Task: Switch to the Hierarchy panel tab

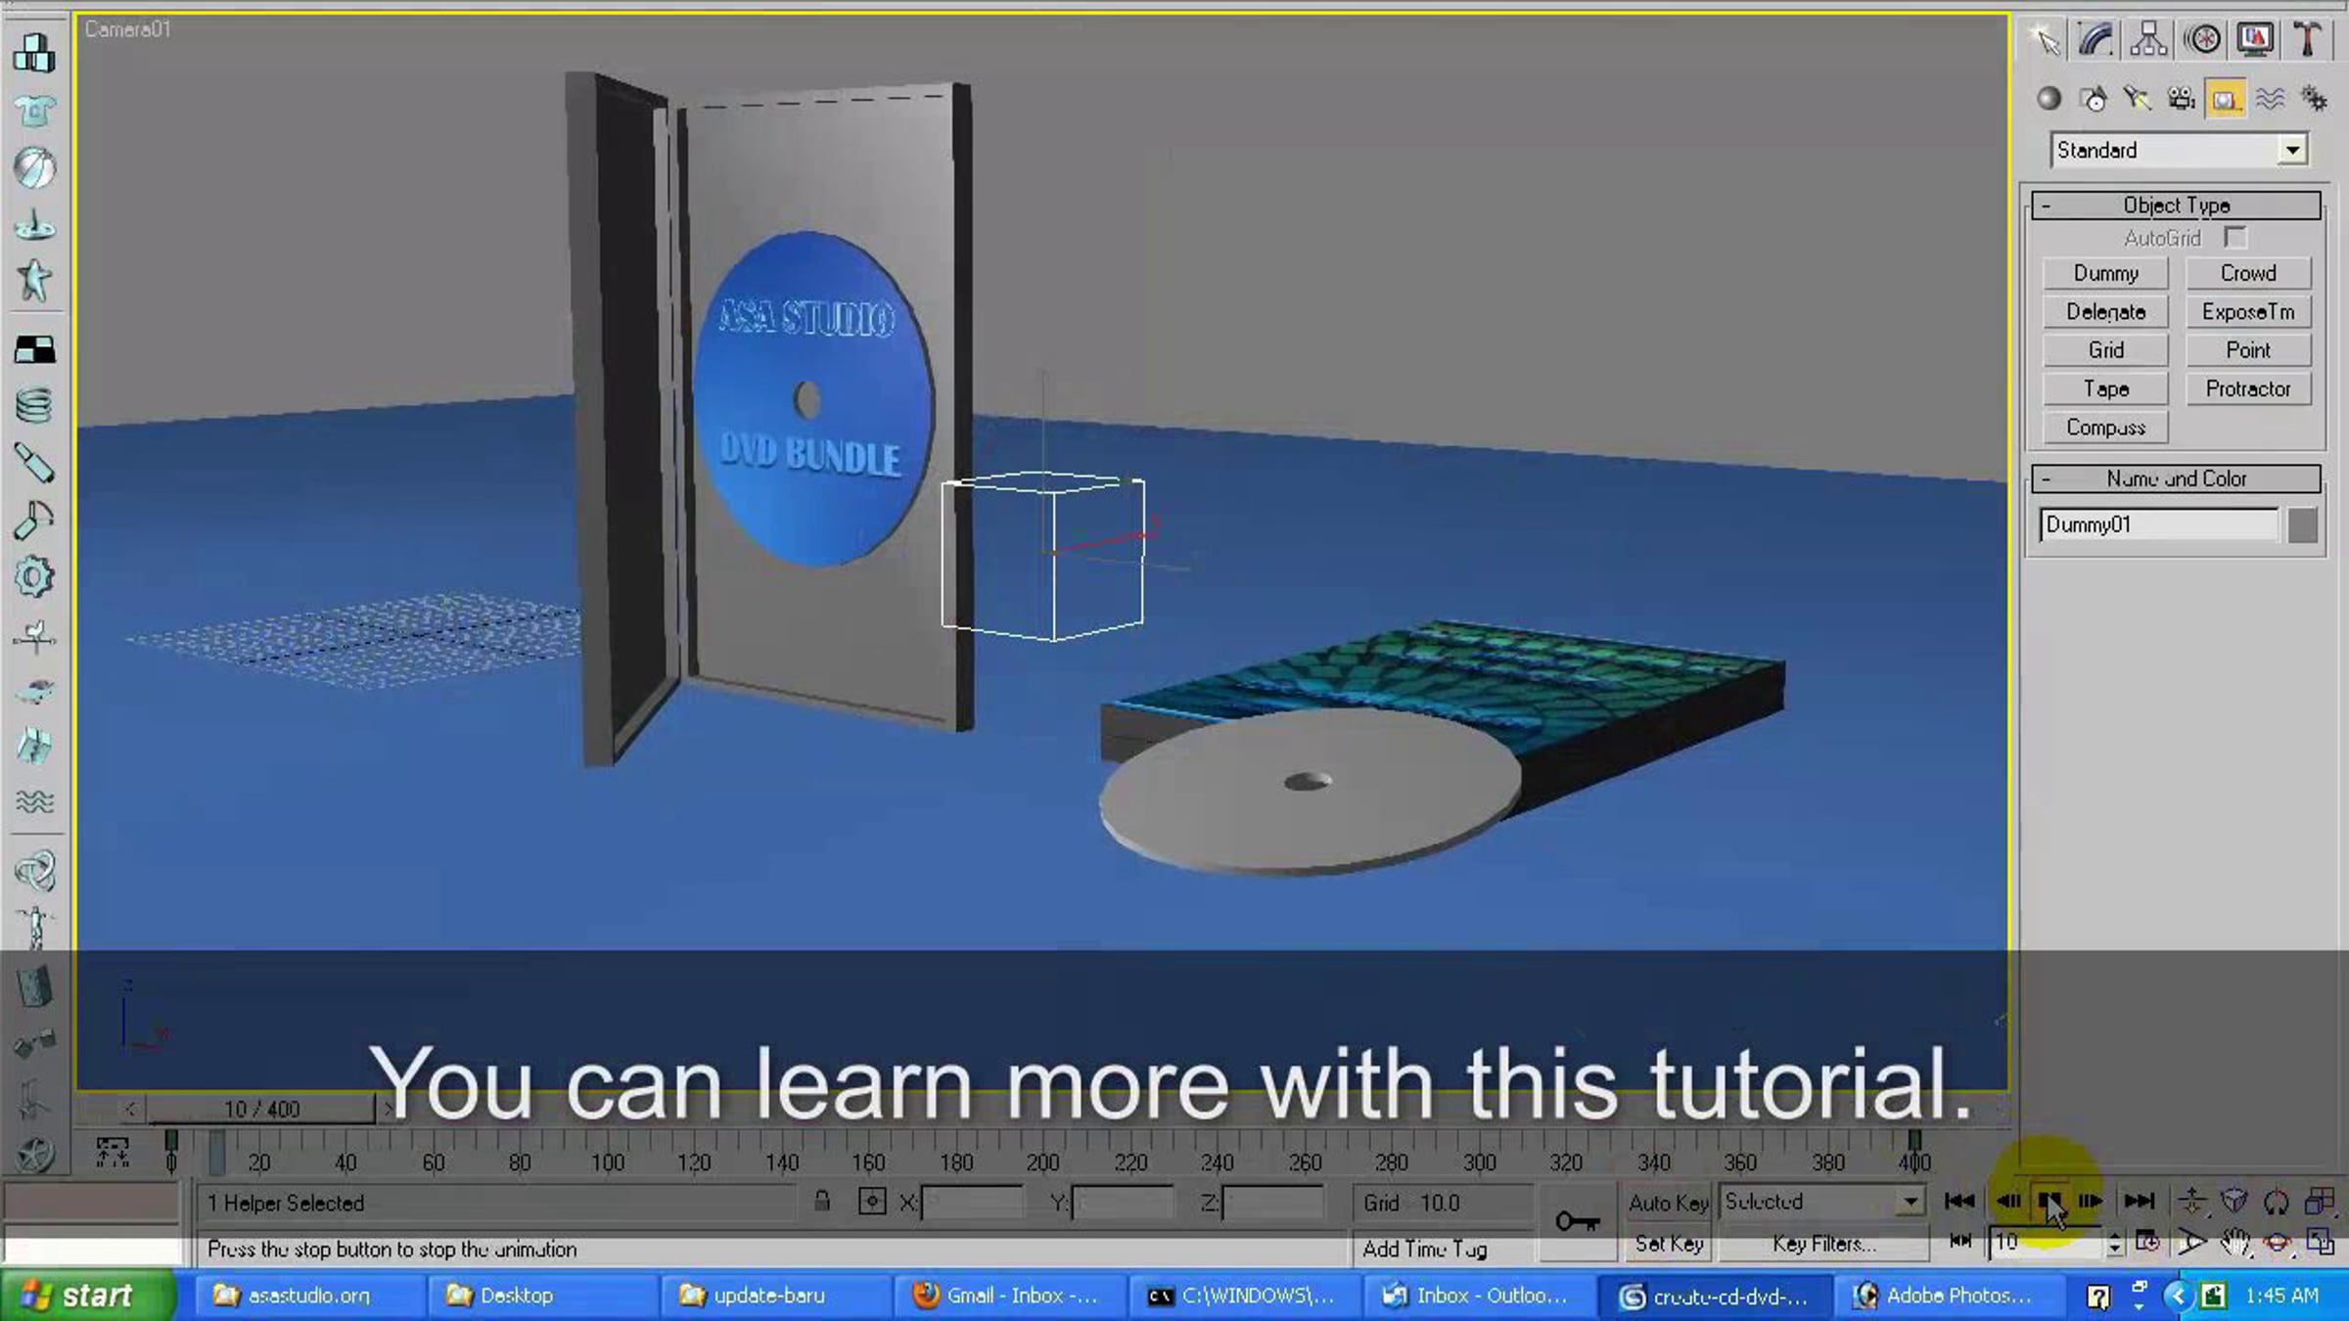Action: [x=2148, y=40]
